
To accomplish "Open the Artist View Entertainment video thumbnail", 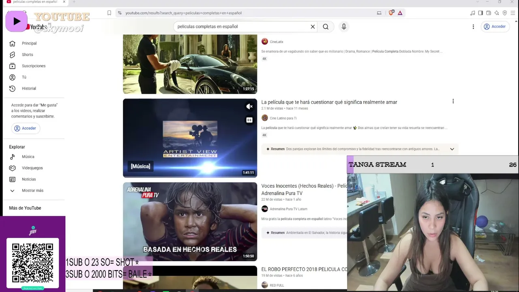I will pos(190,138).
